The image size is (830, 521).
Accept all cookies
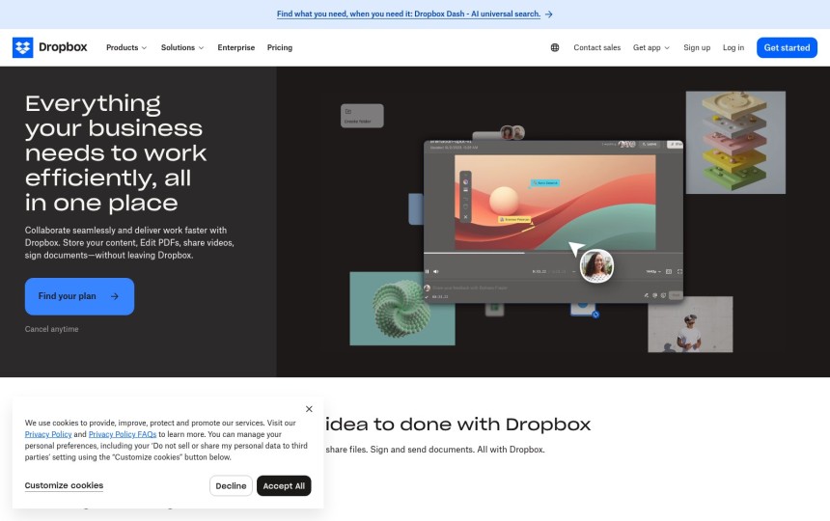(x=284, y=485)
